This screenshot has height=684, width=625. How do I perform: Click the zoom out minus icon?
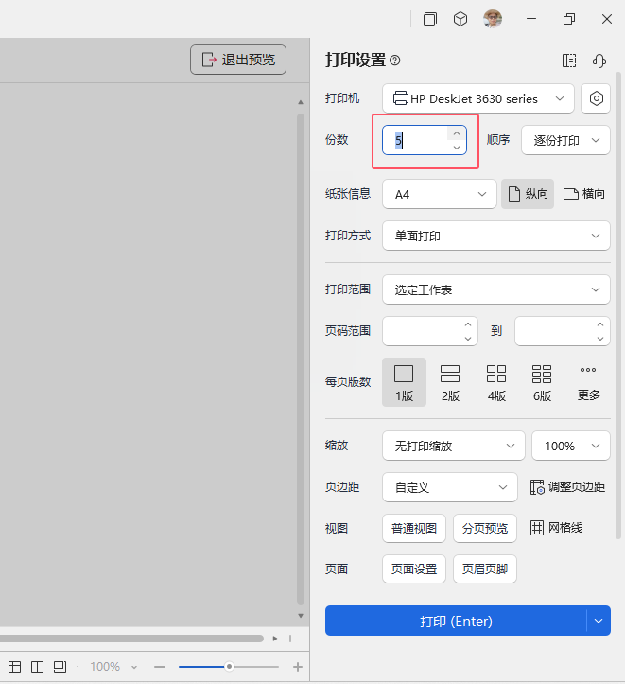160,667
